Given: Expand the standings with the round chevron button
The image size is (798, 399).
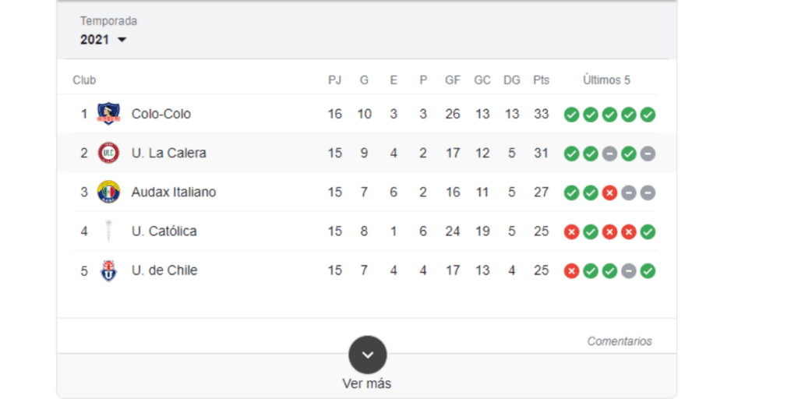Looking at the screenshot, I should 368,355.
